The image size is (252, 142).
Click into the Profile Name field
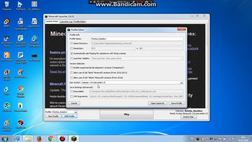[137, 39]
